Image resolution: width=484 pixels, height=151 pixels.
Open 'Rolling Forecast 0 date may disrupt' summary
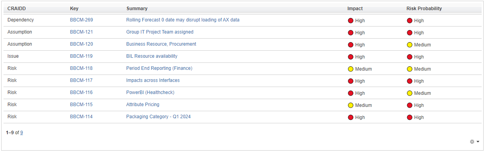pyautogui.click(x=183, y=20)
